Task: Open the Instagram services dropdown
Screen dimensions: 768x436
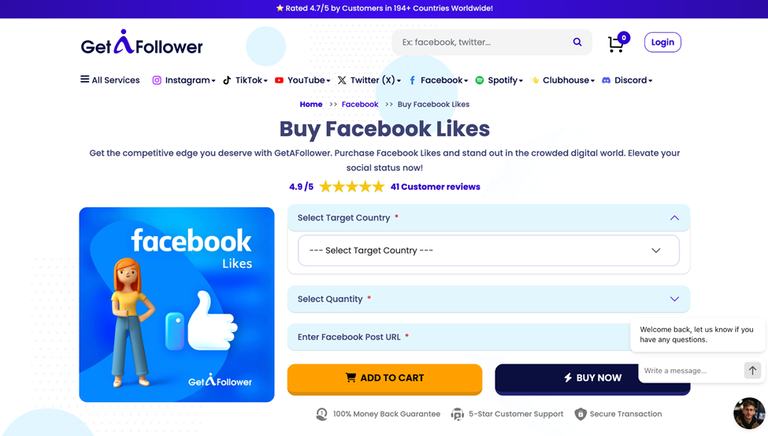Action: tap(184, 80)
